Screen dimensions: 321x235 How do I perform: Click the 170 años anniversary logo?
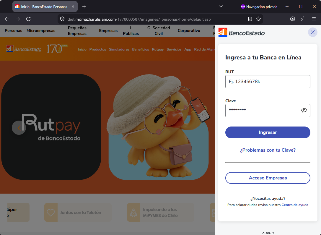57,49
